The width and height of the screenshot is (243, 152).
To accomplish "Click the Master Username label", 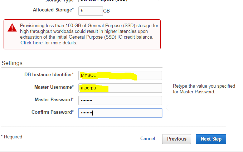I will 54,87.
